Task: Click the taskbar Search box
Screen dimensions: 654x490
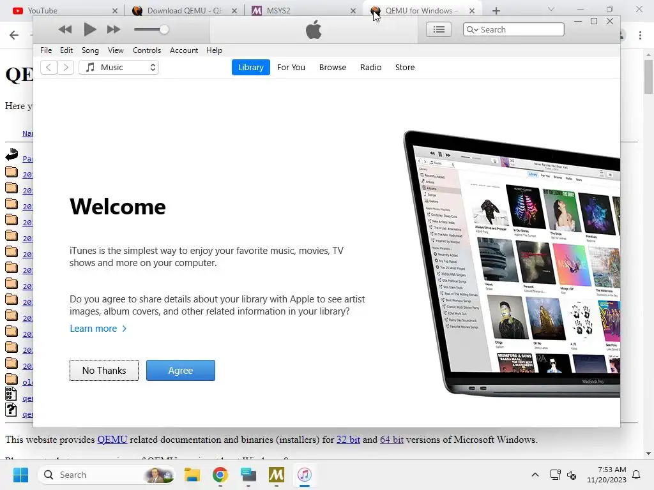Action: [107, 475]
